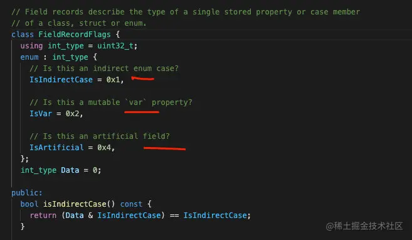
Task: Click the first comment line about Field records
Action: click(x=186, y=12)
